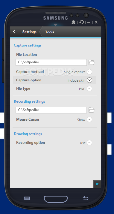Click the File Location label
The width and height of the screenshot is (114, 214).
(27, 55)
